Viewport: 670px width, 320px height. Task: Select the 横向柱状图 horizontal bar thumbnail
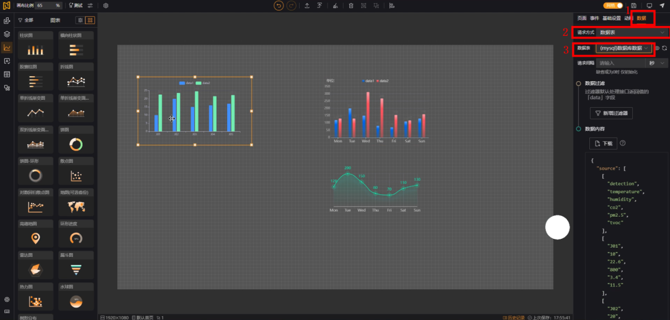click(76, 45)
